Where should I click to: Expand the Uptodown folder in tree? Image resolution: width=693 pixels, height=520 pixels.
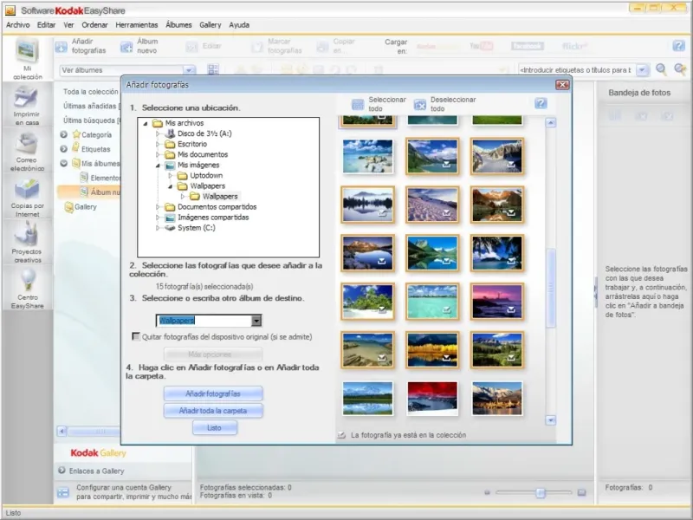(170, 175)
